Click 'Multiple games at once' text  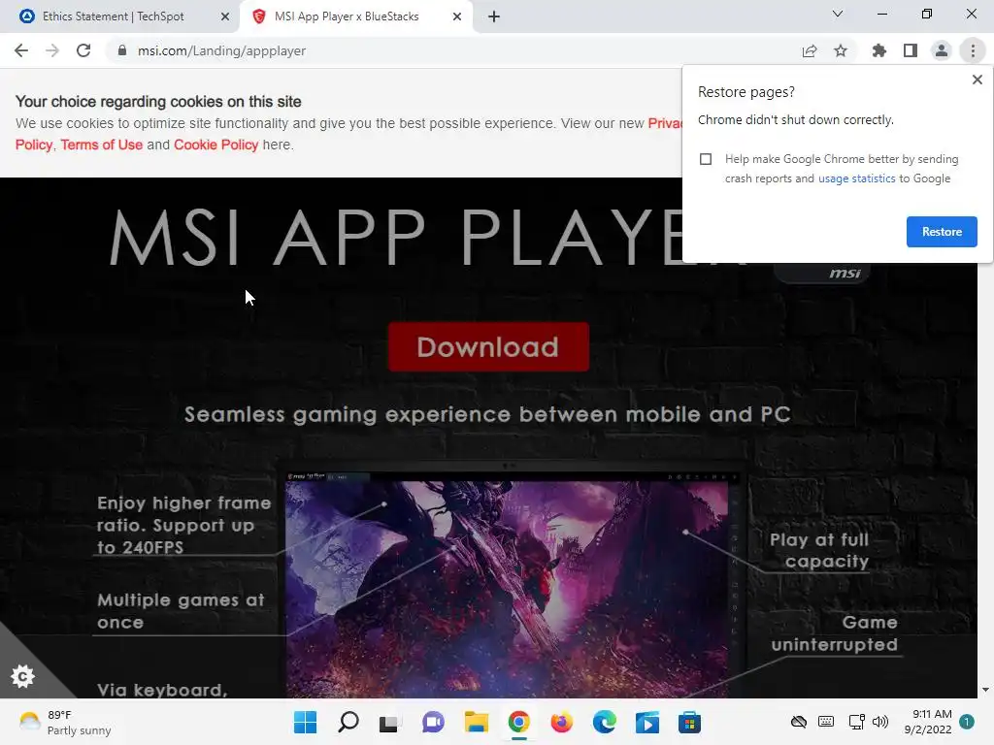click(181, 611)
